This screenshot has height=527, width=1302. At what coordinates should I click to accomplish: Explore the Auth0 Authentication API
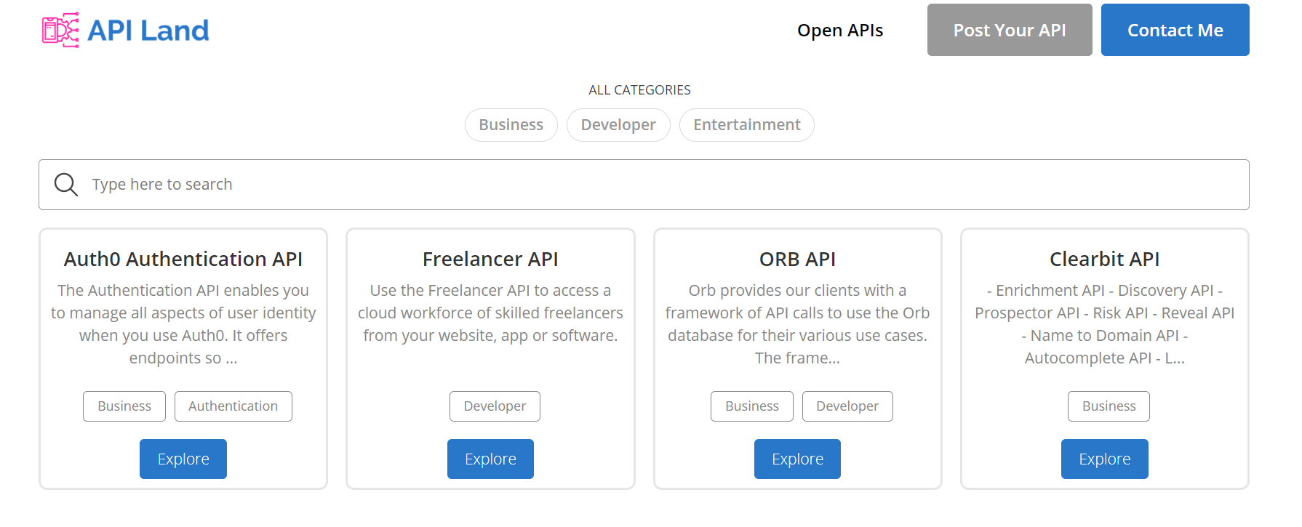(x=183, y=459)
